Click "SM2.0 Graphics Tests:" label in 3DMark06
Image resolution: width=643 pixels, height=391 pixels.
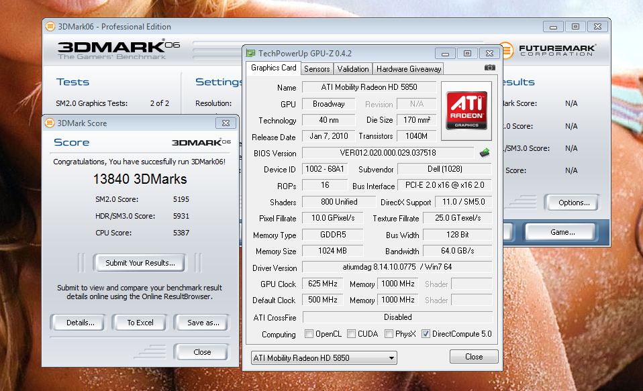pos(91,103)
